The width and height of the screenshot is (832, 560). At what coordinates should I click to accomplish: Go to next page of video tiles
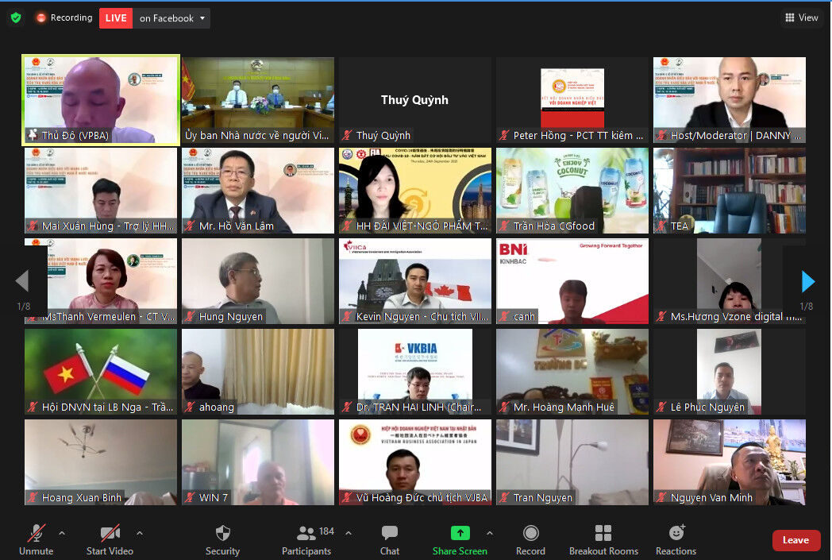[x=807, y=281]
